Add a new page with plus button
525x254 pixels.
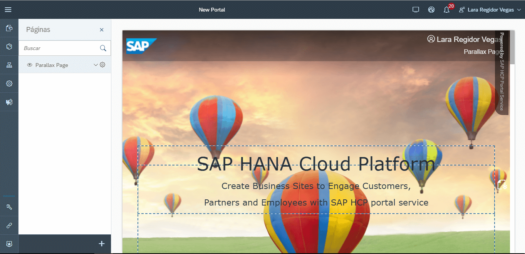click(x=102, y=244)
